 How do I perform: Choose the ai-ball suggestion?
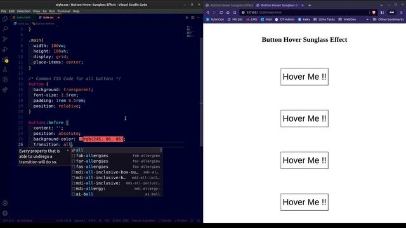point(117,194)
